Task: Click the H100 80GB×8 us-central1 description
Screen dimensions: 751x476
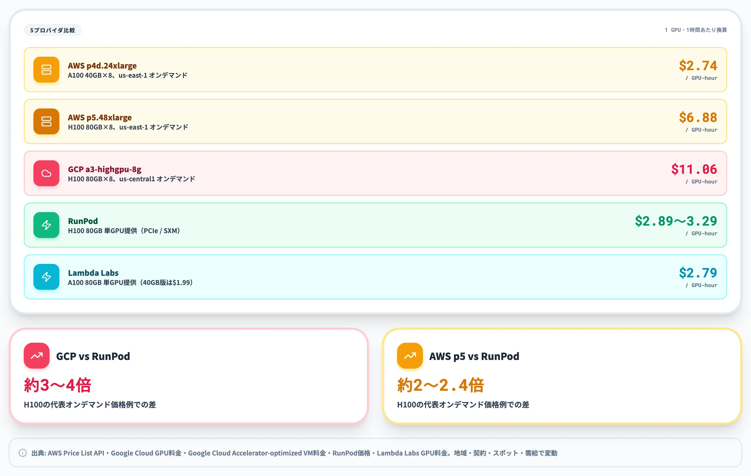Action: pyautogui.click(x=131, y=179)
